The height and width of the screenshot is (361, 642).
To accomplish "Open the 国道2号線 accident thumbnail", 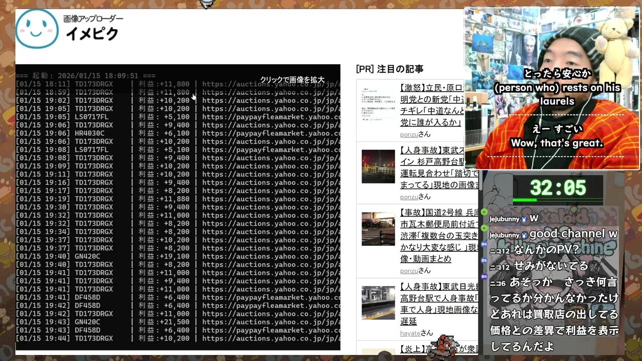I will coord(378,229).
